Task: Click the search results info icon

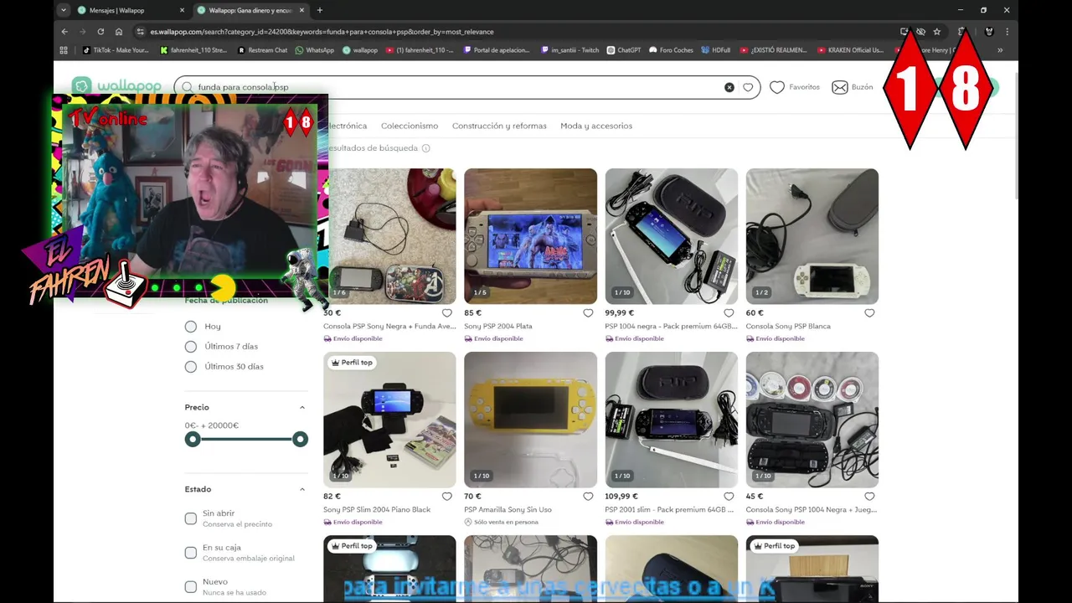Action: pyautogui.click(x=425, y=148)
